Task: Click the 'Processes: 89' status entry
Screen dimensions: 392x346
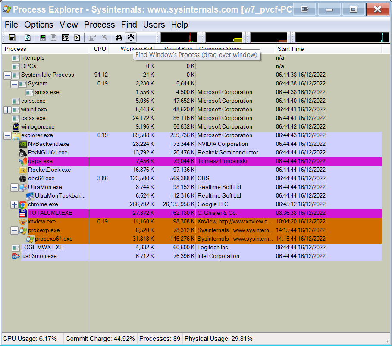Action: coord(160,339)
